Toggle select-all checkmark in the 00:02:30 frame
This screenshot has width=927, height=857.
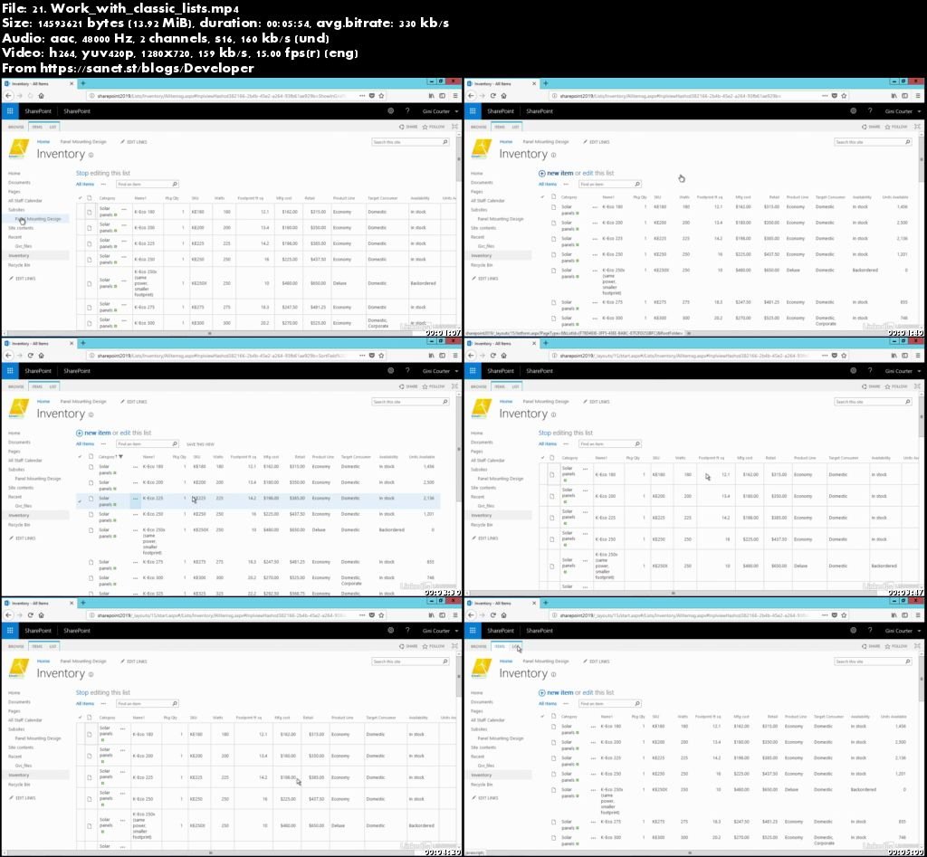click(80, 457)
